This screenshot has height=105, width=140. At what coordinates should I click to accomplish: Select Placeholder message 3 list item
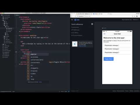coord(117,52)
